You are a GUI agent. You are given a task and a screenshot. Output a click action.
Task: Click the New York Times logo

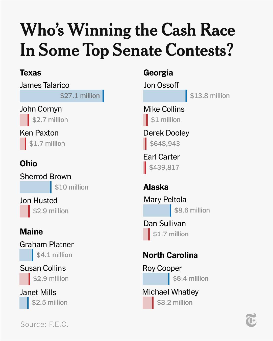click(x=251, y=320)
